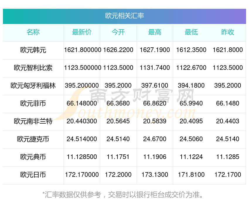Select latest price 66.148000
Image resolution: width=249 pixels, height=204 pixels.
(82, 103)
